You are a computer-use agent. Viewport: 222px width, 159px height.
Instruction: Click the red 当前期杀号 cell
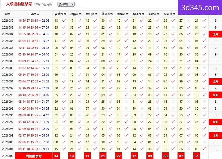pyautogui.click(x=34, y=156)
